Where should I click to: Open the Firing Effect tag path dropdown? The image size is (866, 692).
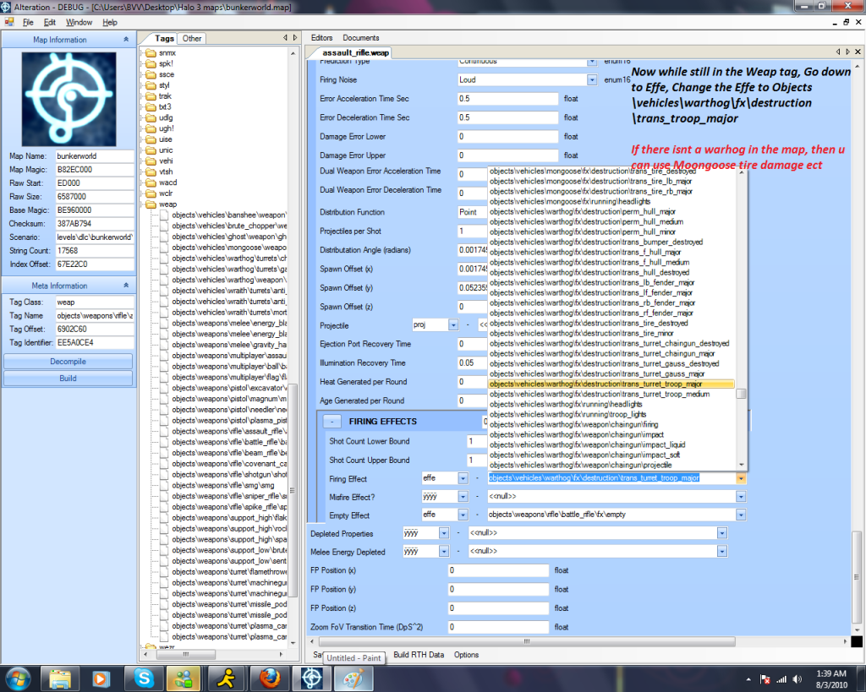[741, 478]
